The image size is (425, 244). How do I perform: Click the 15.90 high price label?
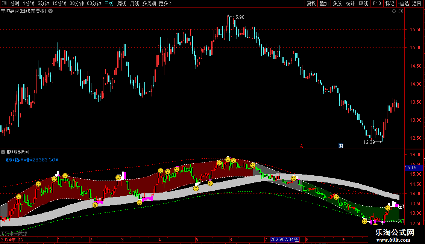(238, 17)
